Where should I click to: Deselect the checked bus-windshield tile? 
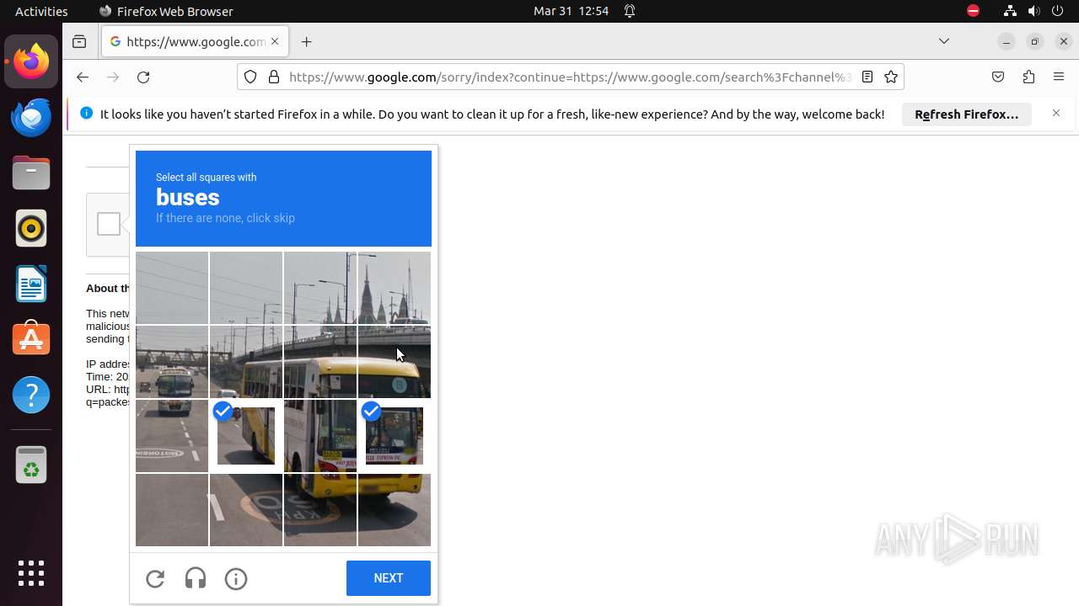pos(395,436)
